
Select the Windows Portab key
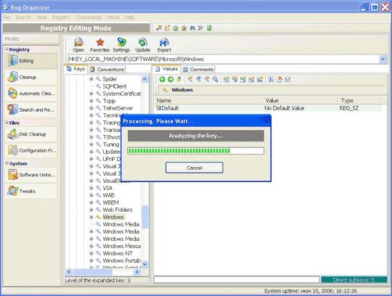click(x=121, y=260)
